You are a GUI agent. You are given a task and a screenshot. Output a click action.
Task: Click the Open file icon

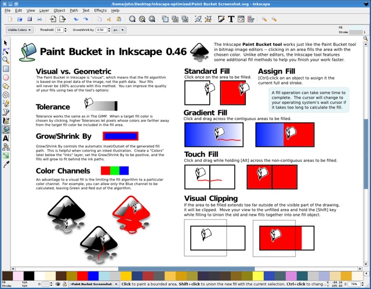[x=20, y=19]
